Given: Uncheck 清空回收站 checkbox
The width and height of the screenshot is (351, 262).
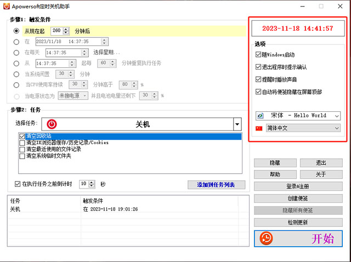Looking at the screenshot, I should (x=22, y=136).
